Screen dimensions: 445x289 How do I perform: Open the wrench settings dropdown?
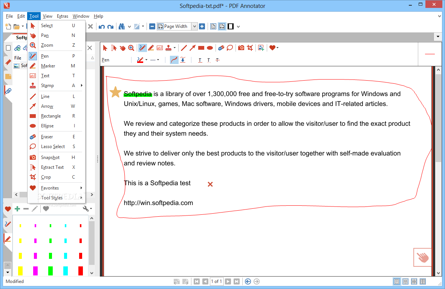pyautogui.click(x=87, y=209)
